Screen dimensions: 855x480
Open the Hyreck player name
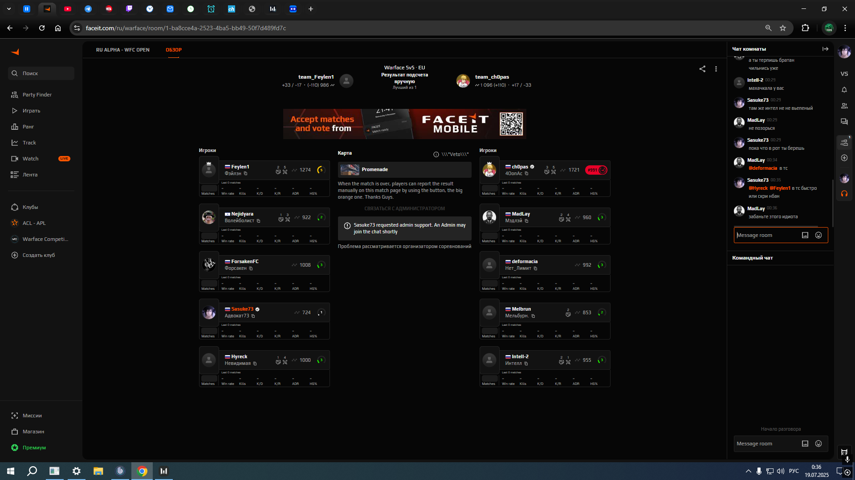click(239, 356)
